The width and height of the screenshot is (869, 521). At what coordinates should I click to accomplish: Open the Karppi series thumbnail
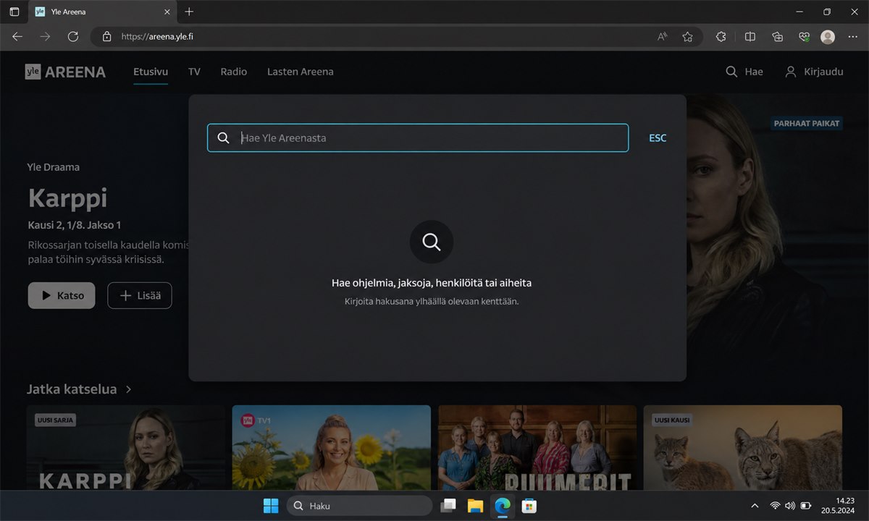point(126,448)
